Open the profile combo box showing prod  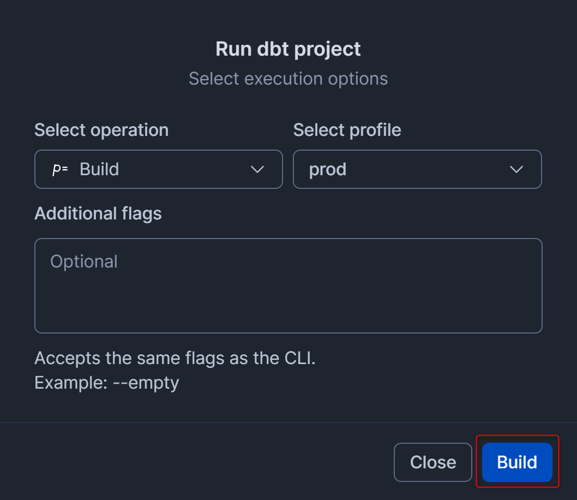pos(417,169)
